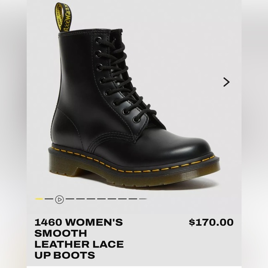Image resolution: width=268 pixels, height=268 pixels.
Task: Click the yellow heel pull loop on boot
Action: click(63, 18)
